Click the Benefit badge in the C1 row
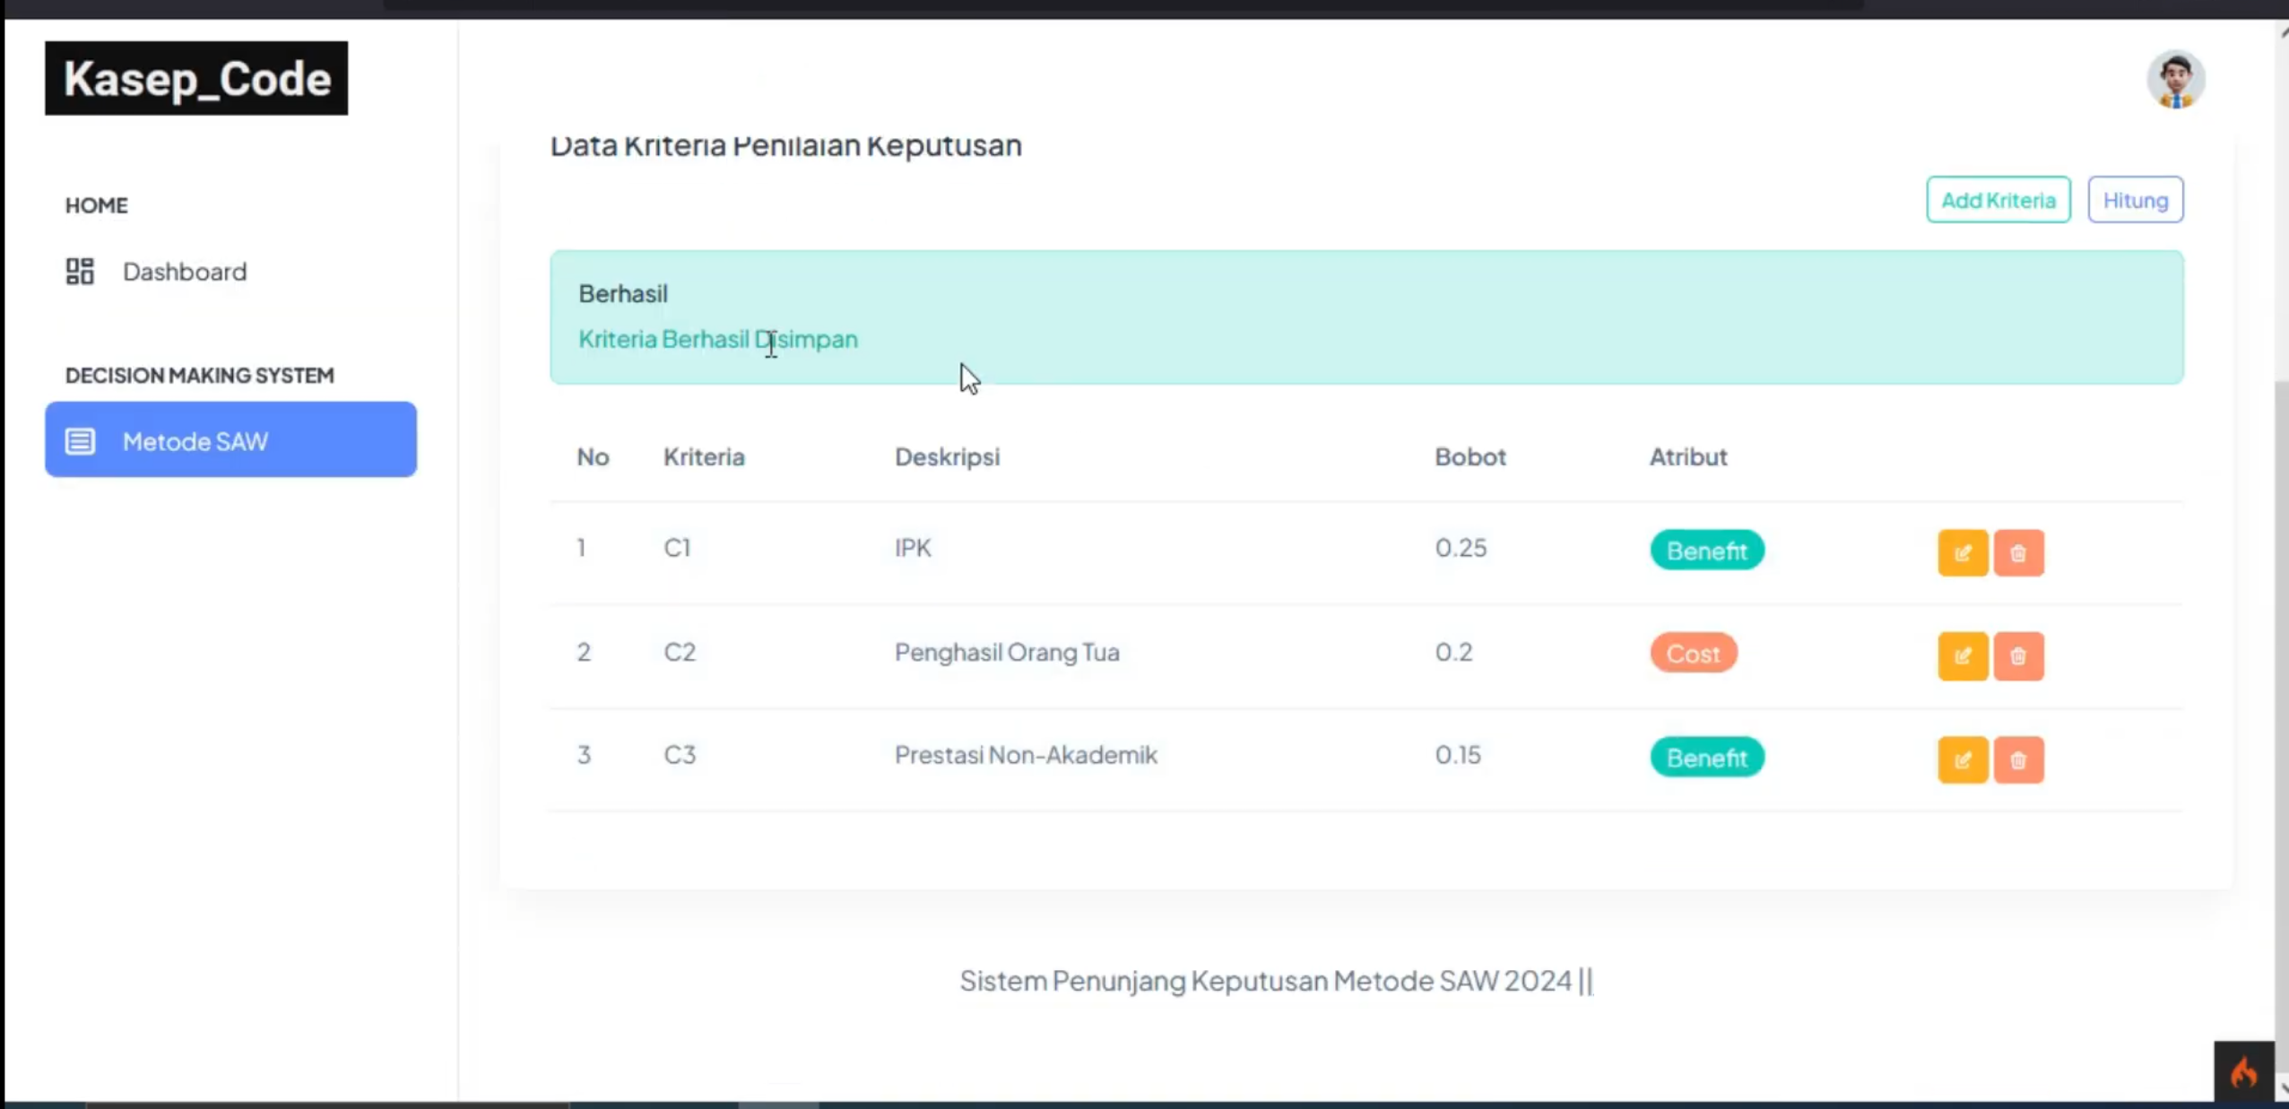The height and width of the screenshot is (1109, 2289). click(x=1707, y=550)
